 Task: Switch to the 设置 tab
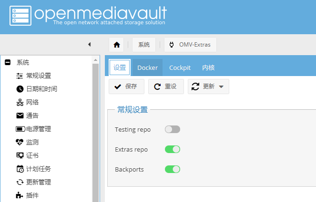point(120,67)
